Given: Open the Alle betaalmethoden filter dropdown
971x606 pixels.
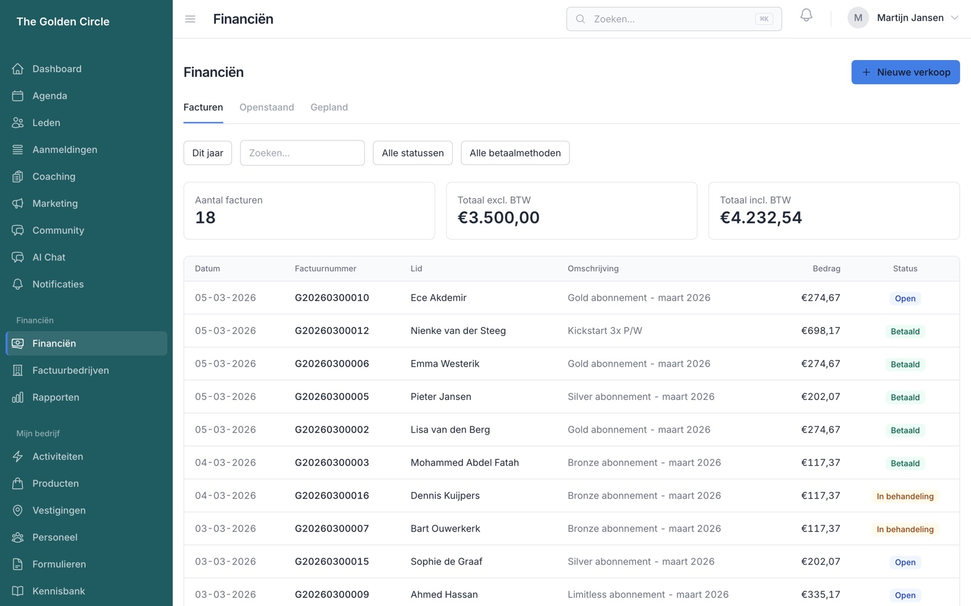Looking at the screenshot, I should (x=515, y=153).
